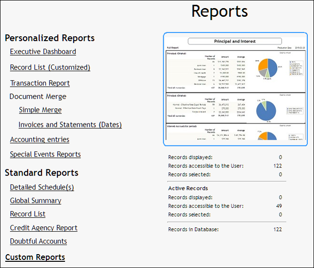Open Invoices and Statements (Dates)
The width and height of the screenshot is (314, 268).
(x=70, y=125)
